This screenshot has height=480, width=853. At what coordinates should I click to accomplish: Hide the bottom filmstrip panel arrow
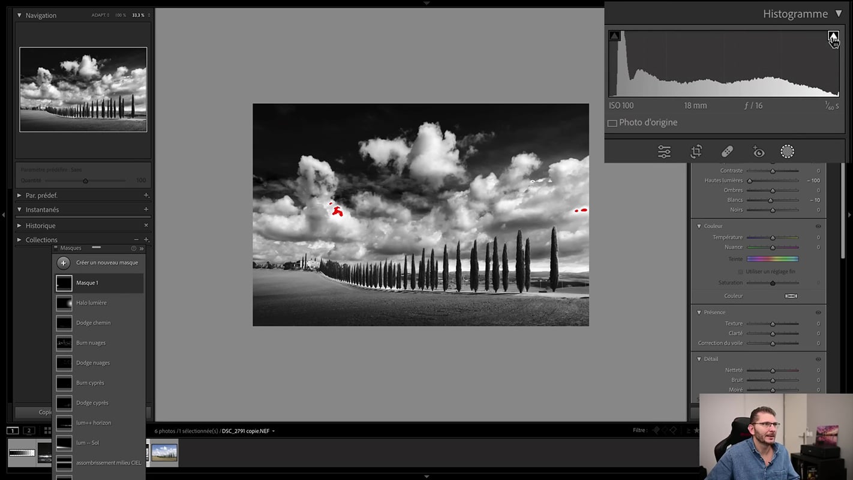coord(426,477)
